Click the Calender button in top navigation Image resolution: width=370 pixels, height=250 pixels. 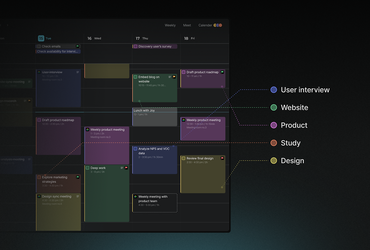point(205,25)
